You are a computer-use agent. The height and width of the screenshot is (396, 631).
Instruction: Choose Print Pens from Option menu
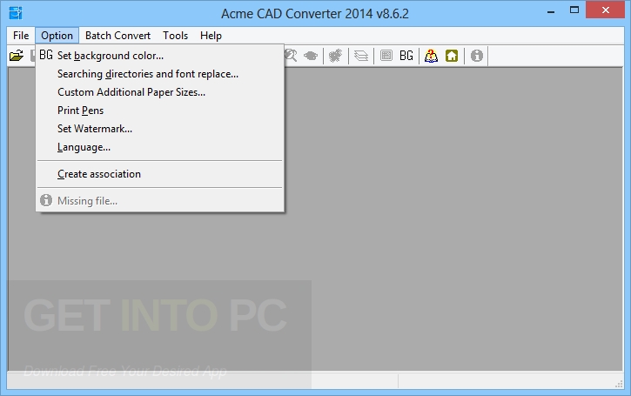(x=80, y=111)
